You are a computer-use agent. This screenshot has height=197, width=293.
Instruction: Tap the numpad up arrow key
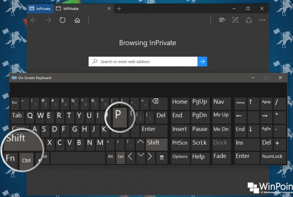click(253, 103)
